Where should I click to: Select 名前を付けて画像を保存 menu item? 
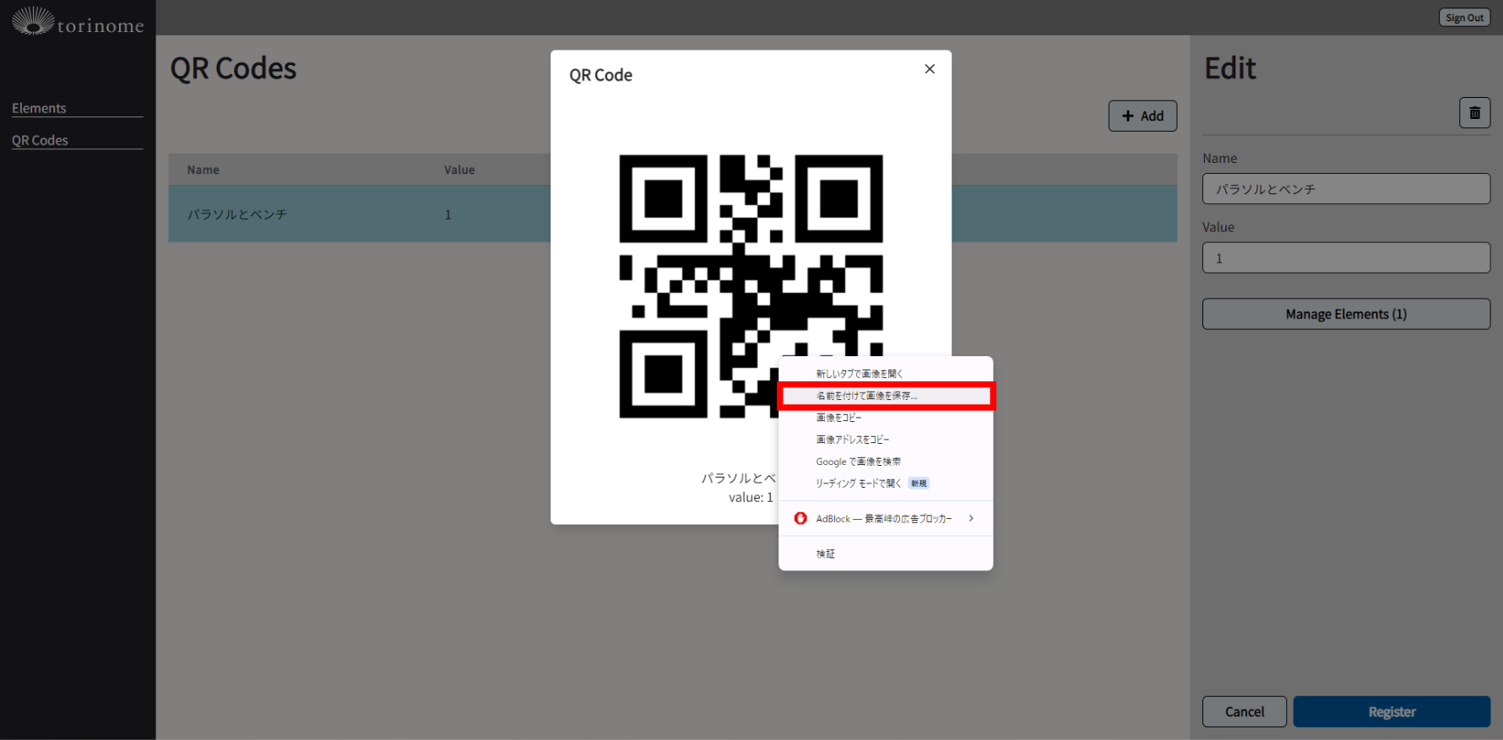866,396
